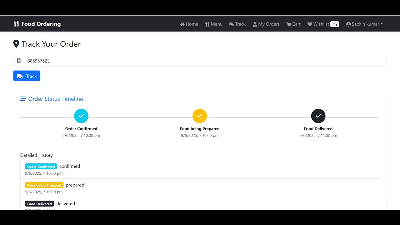Focus the order number input field

tap(205, 61)
